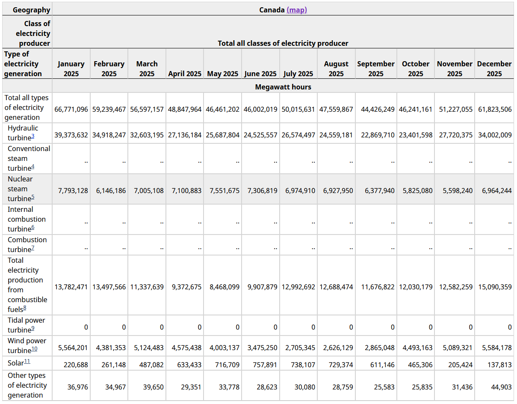Open footnote 10 on Wind power turbine

point(35,350)
